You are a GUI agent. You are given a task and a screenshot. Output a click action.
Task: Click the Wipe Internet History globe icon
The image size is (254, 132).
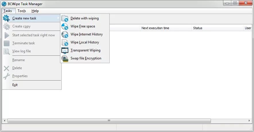click(x=65, y=34)
